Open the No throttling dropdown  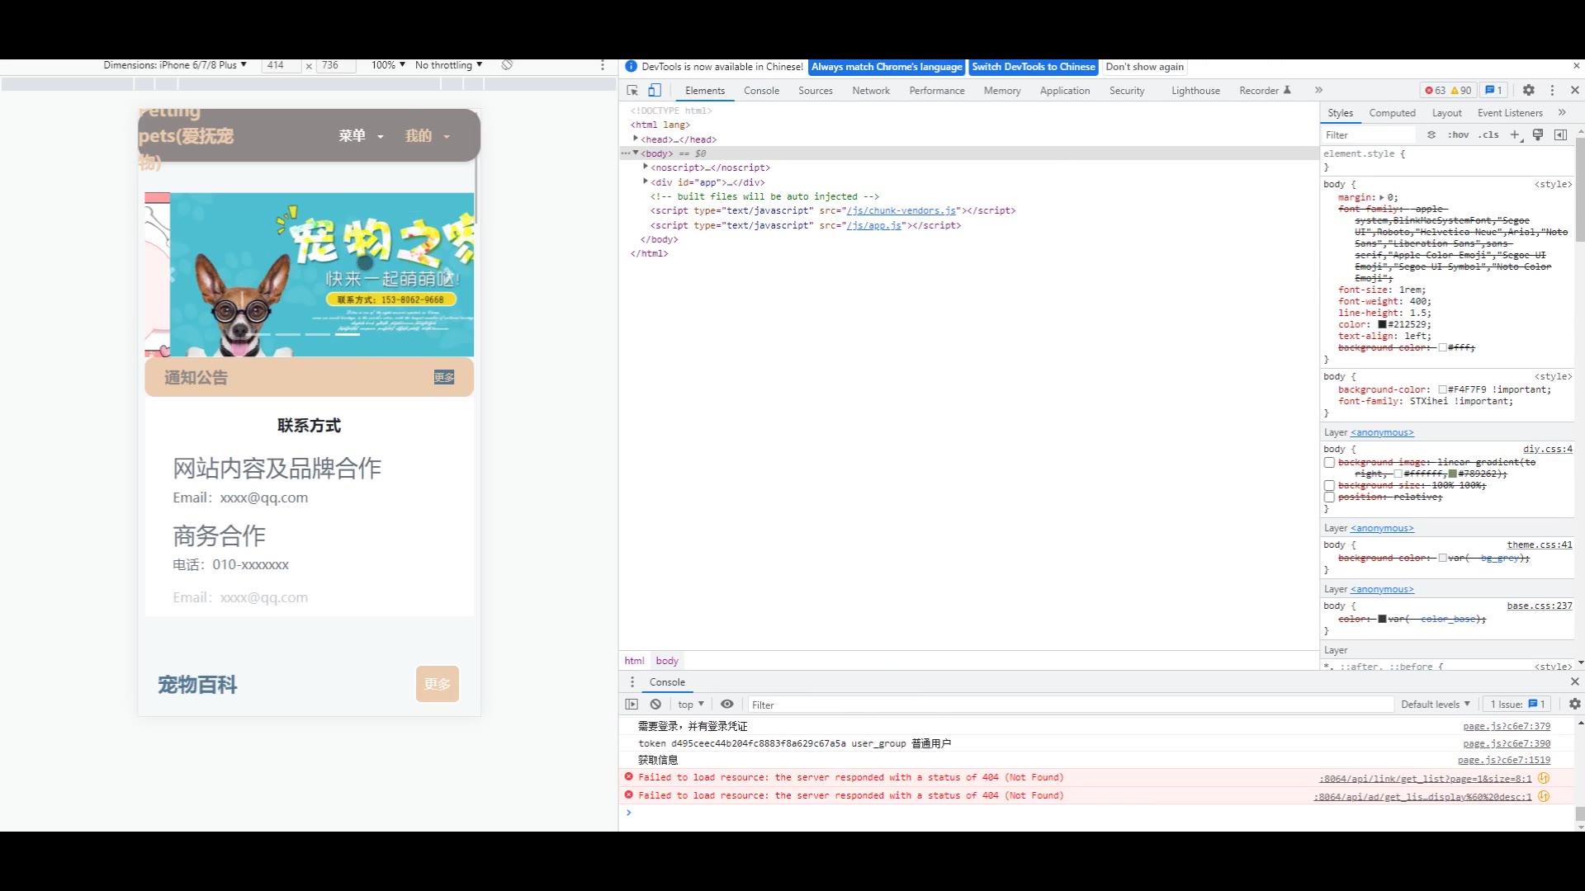click(448, 65)
